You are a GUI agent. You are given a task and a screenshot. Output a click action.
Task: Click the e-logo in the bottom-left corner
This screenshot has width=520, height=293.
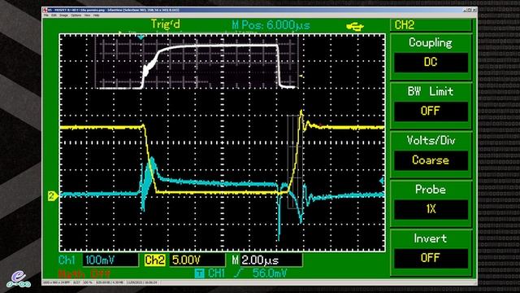19,279
